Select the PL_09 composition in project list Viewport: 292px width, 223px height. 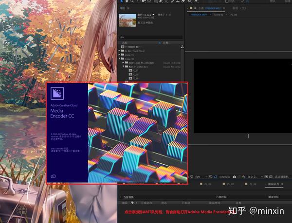click(134, 78)
